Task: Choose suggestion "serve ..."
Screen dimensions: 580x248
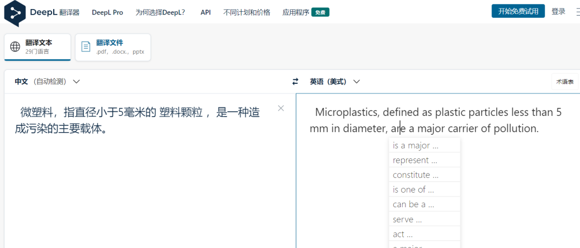Action: click(424, 219)
